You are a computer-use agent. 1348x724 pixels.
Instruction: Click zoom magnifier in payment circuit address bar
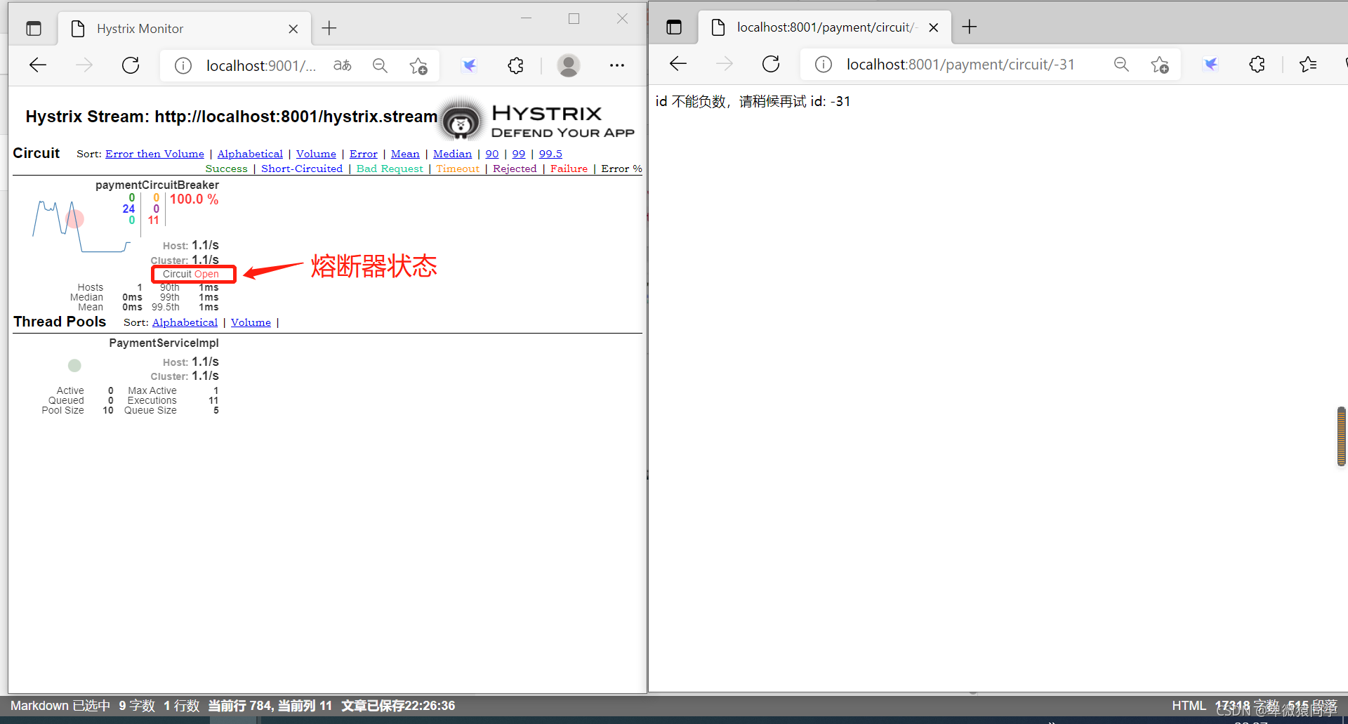(x=1121, y=65)
